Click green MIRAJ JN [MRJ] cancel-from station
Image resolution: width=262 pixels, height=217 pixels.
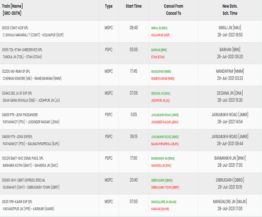160,28
